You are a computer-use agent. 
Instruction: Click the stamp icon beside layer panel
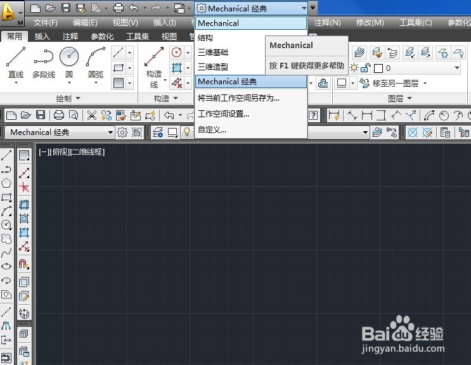pyautogui.click(x=323, y=83)
